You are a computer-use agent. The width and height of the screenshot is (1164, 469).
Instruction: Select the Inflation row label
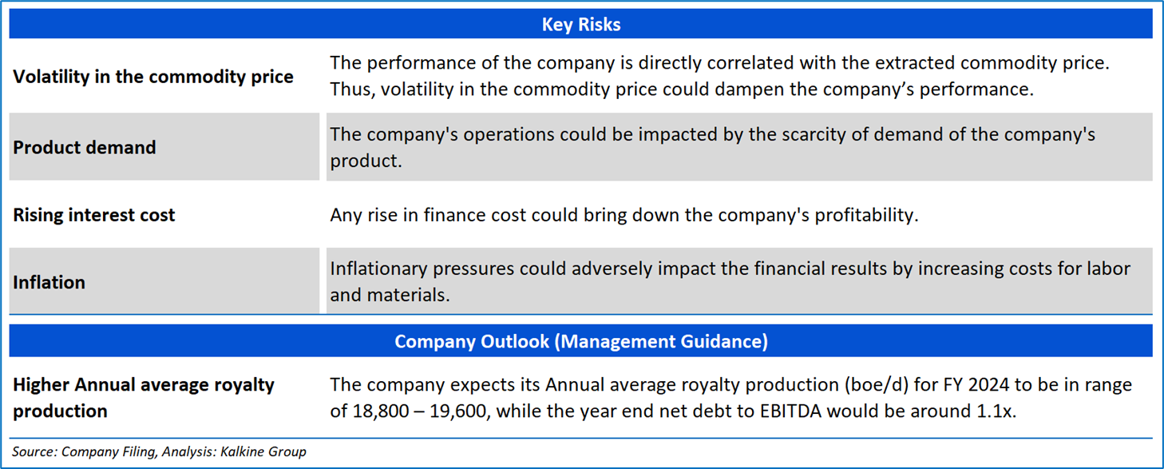49,282
